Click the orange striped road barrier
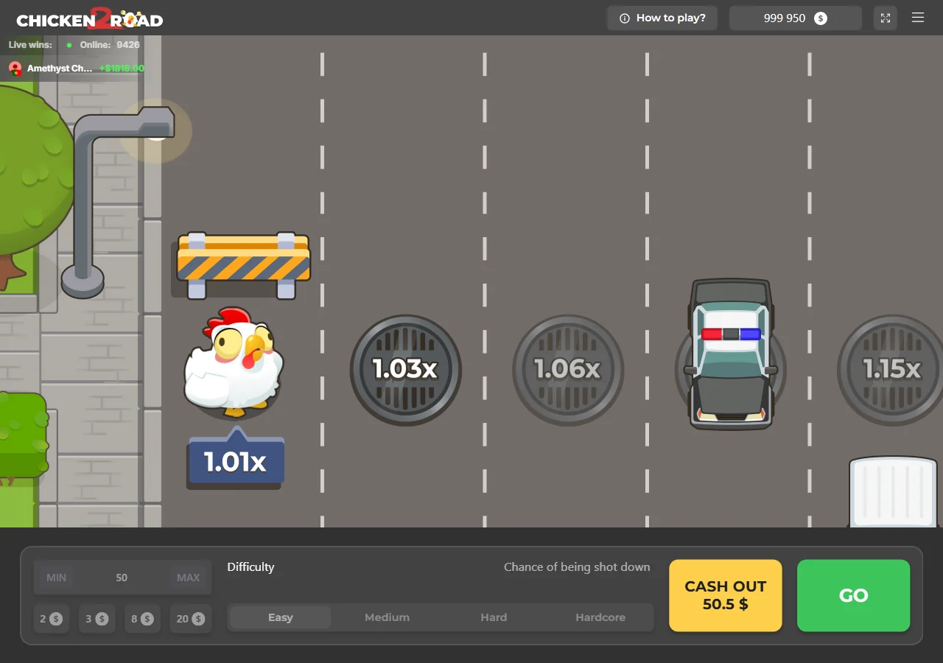 243,265
